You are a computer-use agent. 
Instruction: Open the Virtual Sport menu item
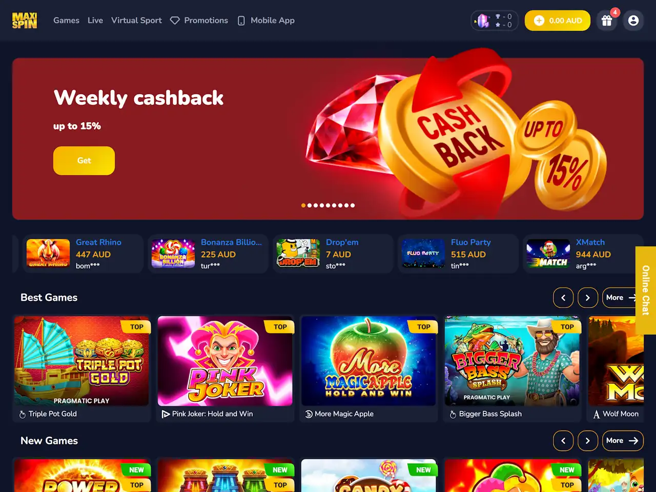136,20
